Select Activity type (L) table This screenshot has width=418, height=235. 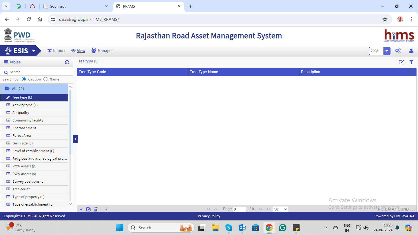[34, 105]
